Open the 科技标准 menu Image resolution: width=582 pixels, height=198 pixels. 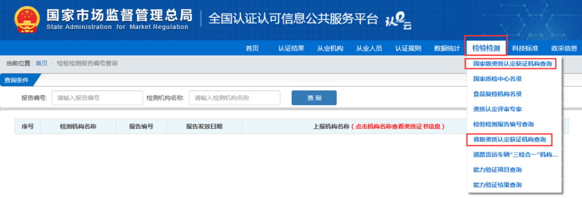[x=525, y=48]
